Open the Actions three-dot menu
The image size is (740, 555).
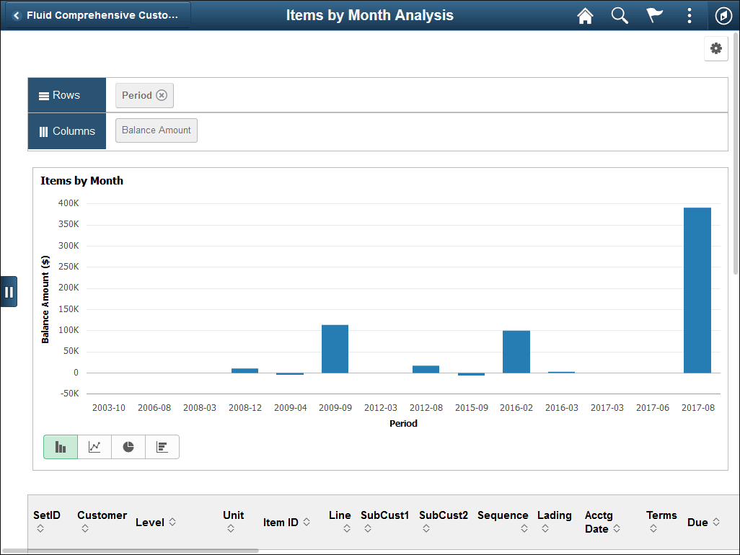689,15
